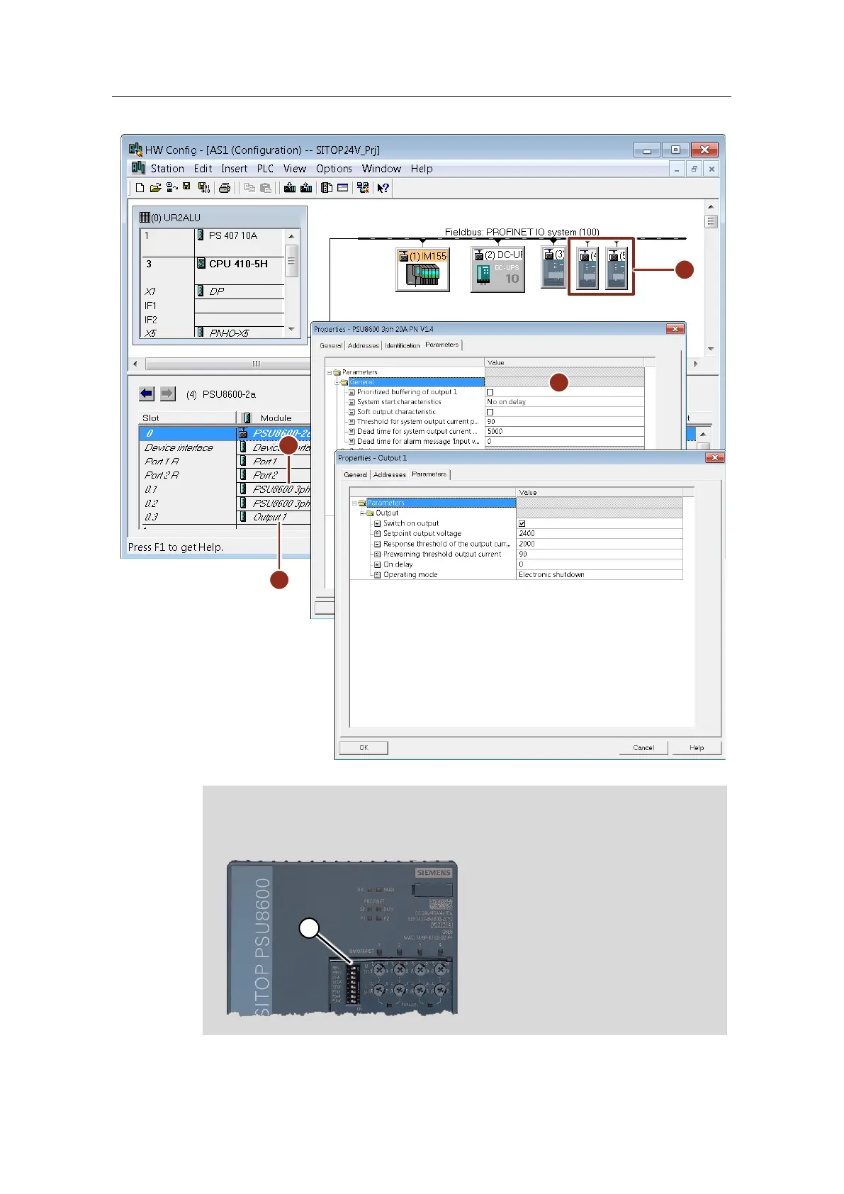Click Operating mode value Electronic shutdown

[600, 574]
